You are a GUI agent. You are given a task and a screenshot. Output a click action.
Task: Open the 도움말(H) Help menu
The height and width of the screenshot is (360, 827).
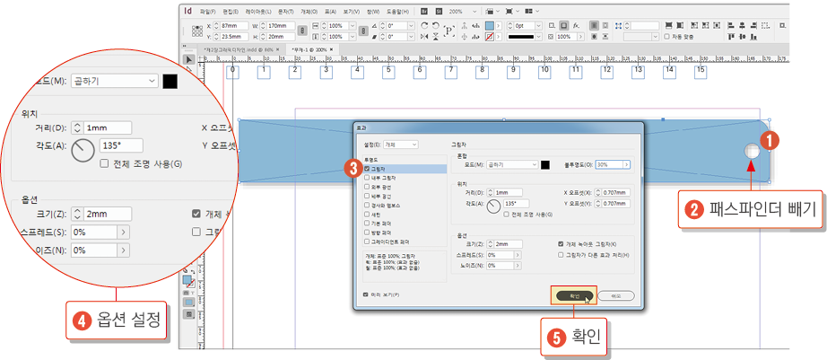[397, 11]
